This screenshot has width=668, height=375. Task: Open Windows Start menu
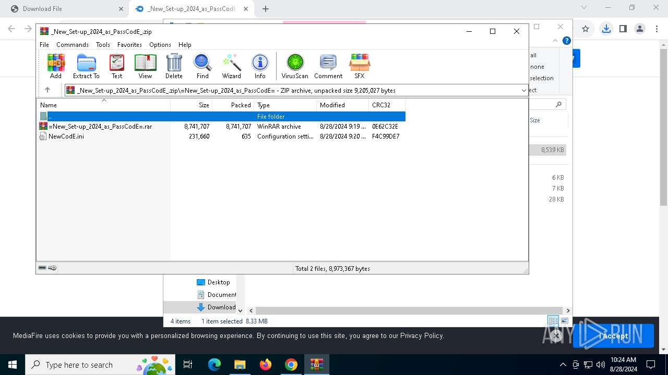coord(13,365)
